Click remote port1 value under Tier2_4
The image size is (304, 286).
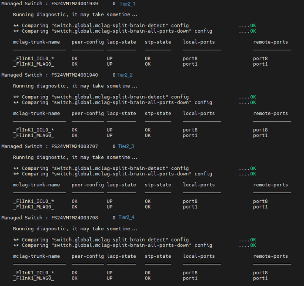[260, 278]
